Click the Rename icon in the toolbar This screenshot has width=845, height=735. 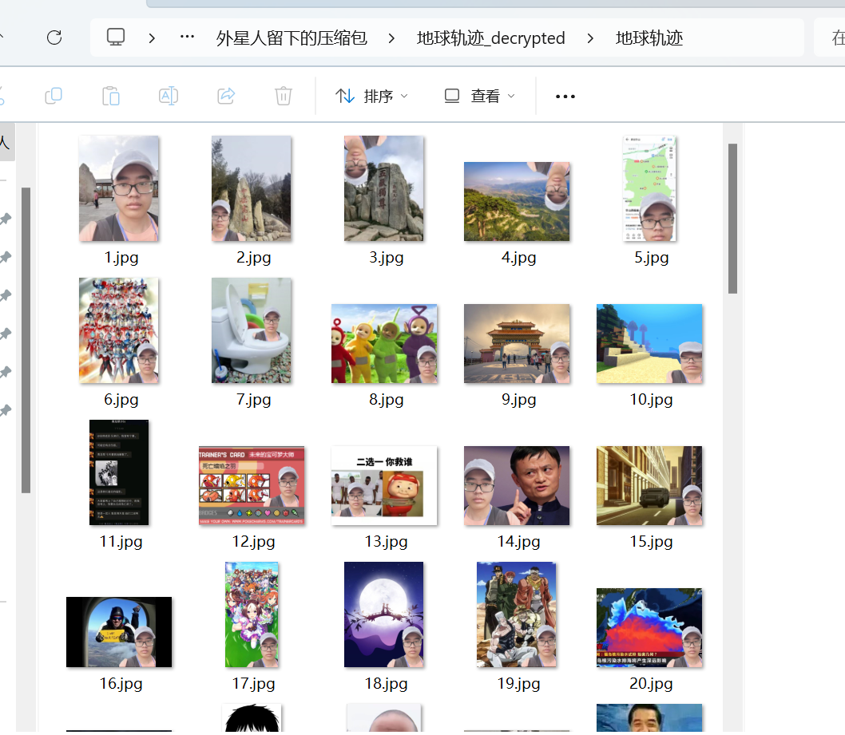click(169, 97)
